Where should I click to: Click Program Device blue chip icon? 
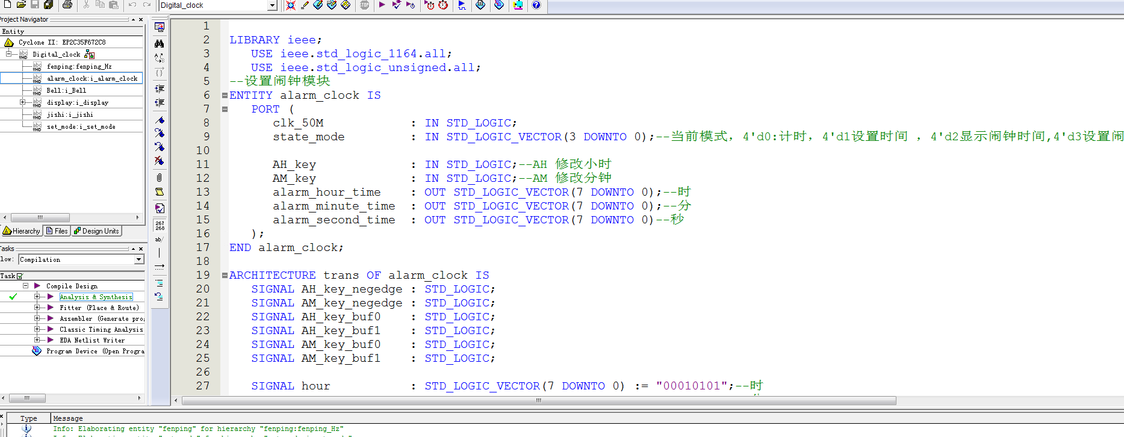tap(37, 351)
